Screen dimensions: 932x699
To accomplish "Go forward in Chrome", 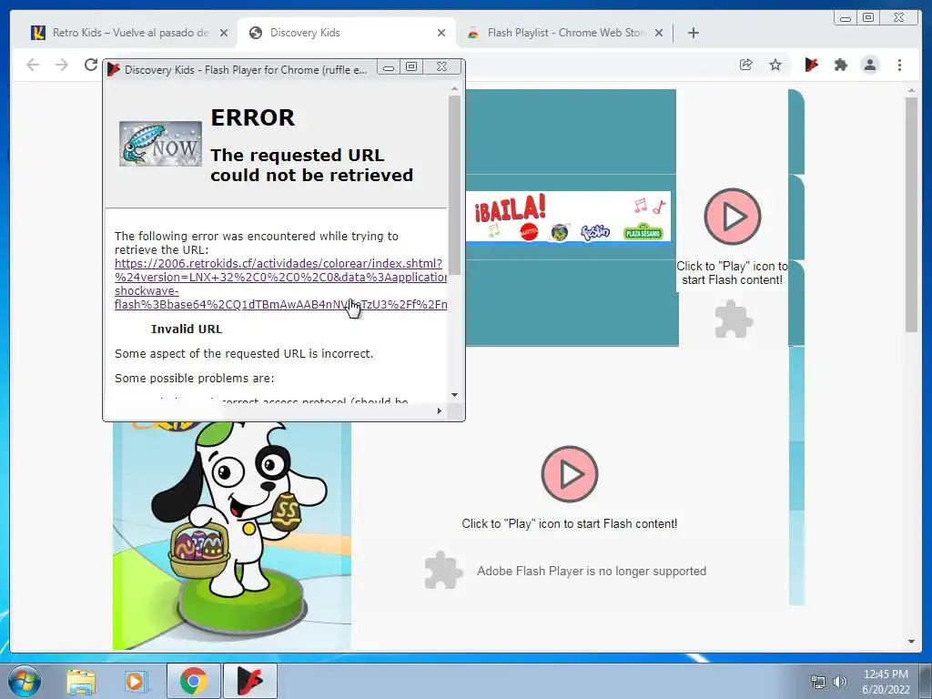I will (x=62, y=65).
